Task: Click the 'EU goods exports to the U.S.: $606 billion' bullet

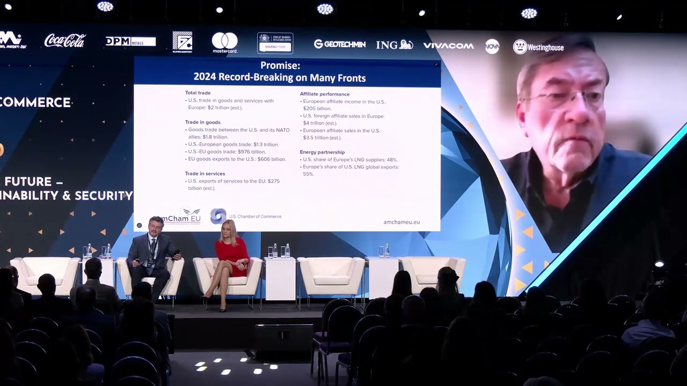Action: 236,159
